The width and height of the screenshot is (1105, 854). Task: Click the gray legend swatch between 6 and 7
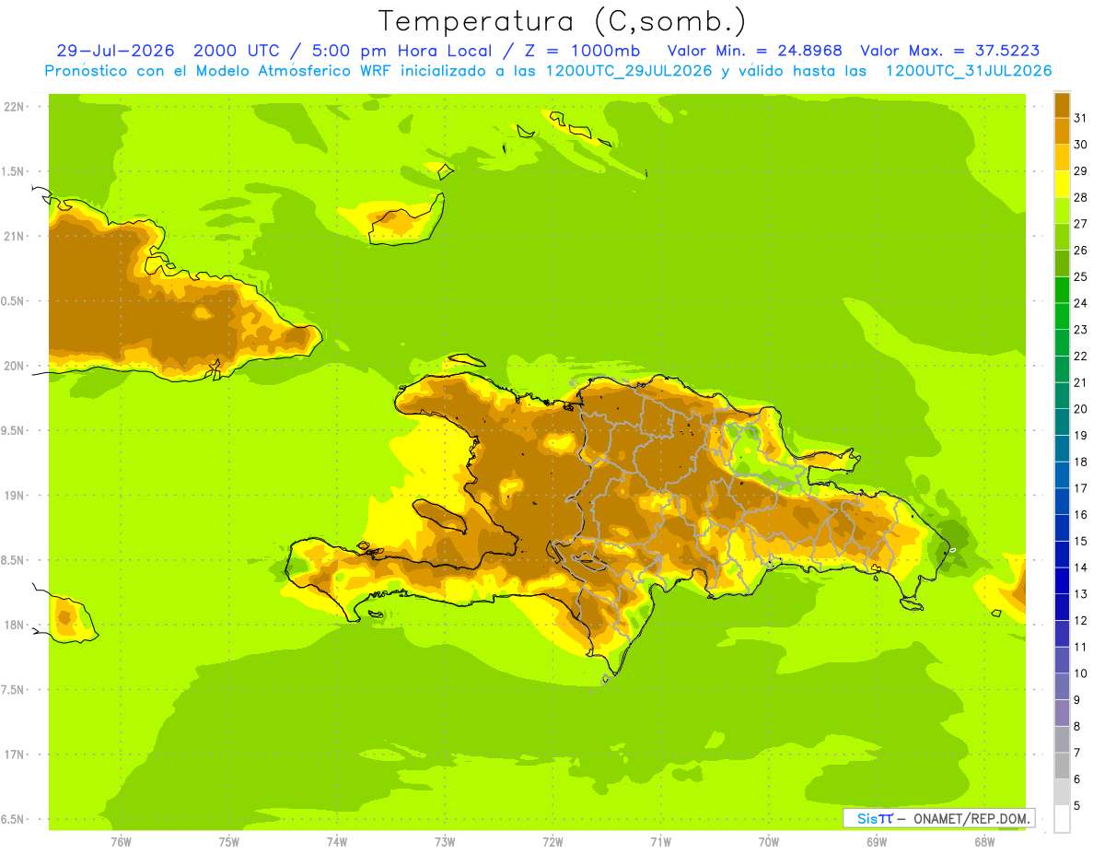point(1062,766)
